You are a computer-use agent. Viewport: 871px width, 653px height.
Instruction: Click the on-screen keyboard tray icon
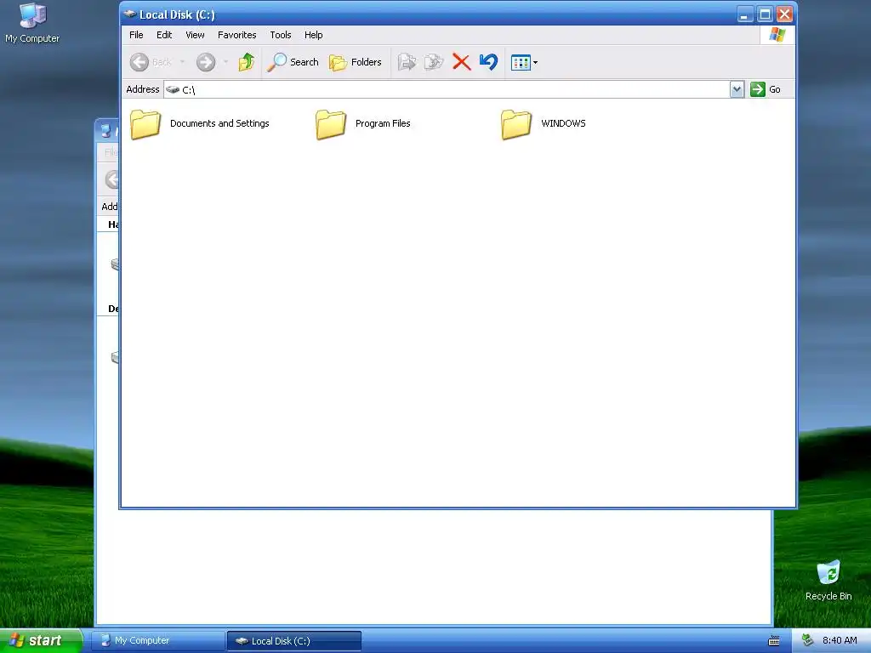[x=774, y=641]
